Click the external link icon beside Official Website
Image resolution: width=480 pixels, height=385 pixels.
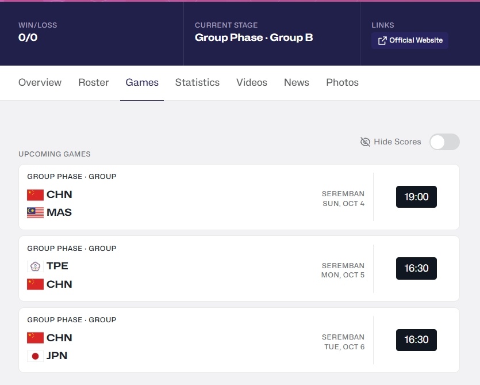[x=382, y=41]
